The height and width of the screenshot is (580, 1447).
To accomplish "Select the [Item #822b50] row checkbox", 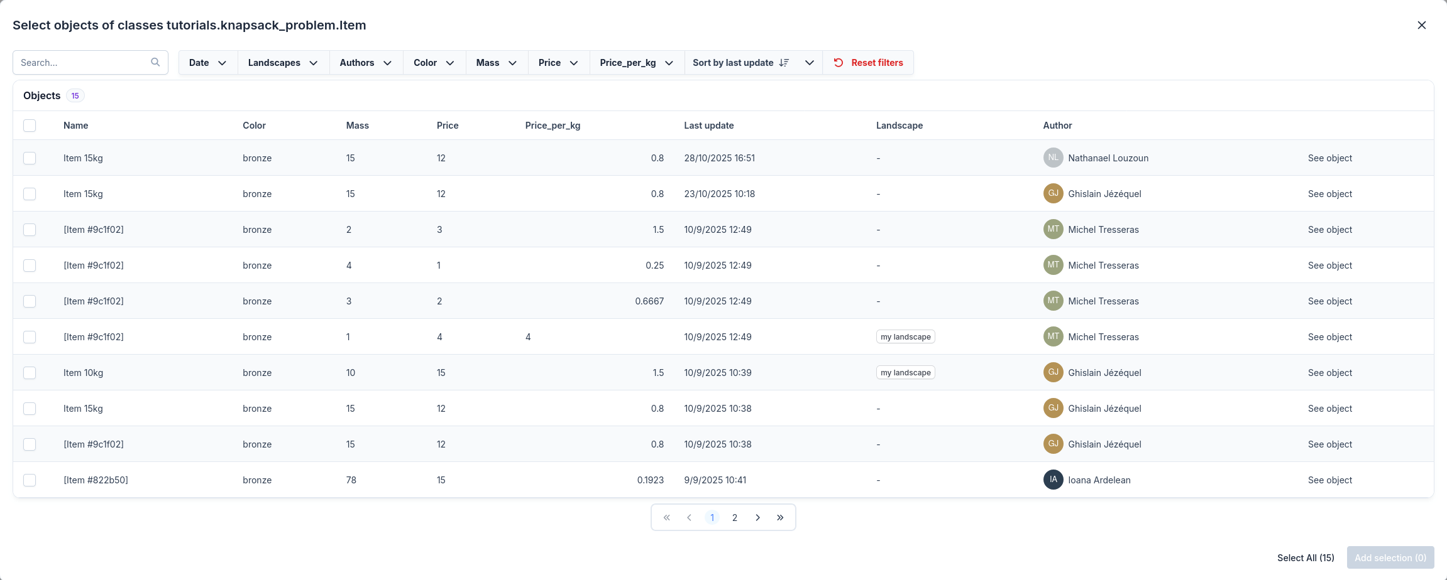I will [30, 480].
